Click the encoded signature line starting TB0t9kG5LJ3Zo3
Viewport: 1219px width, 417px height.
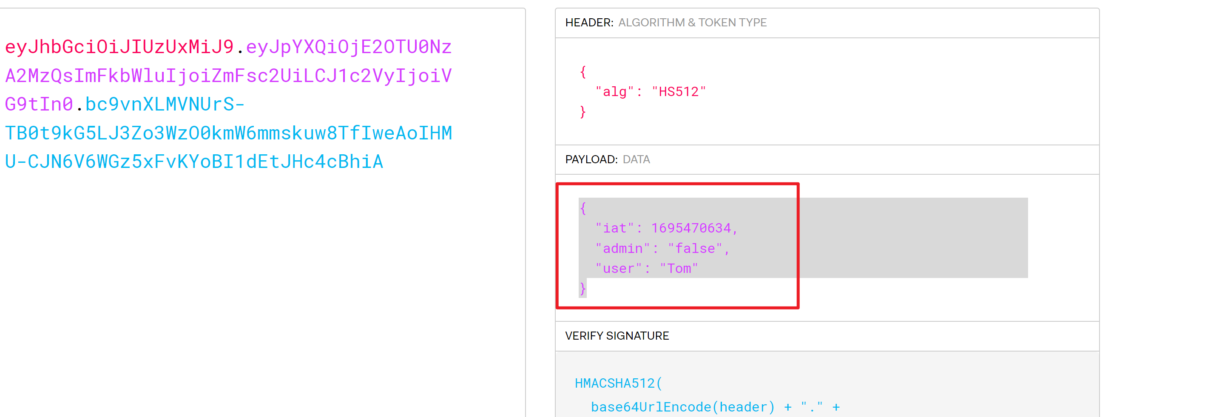[229, 133]
